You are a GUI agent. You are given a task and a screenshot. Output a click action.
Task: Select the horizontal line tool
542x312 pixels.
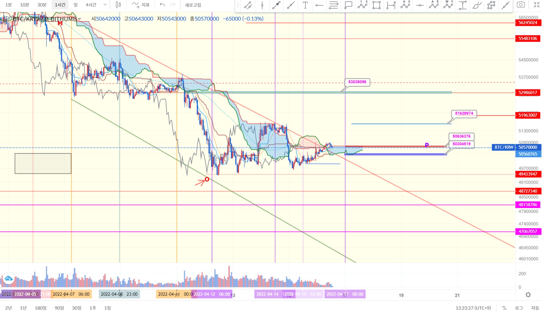(420, 5)
